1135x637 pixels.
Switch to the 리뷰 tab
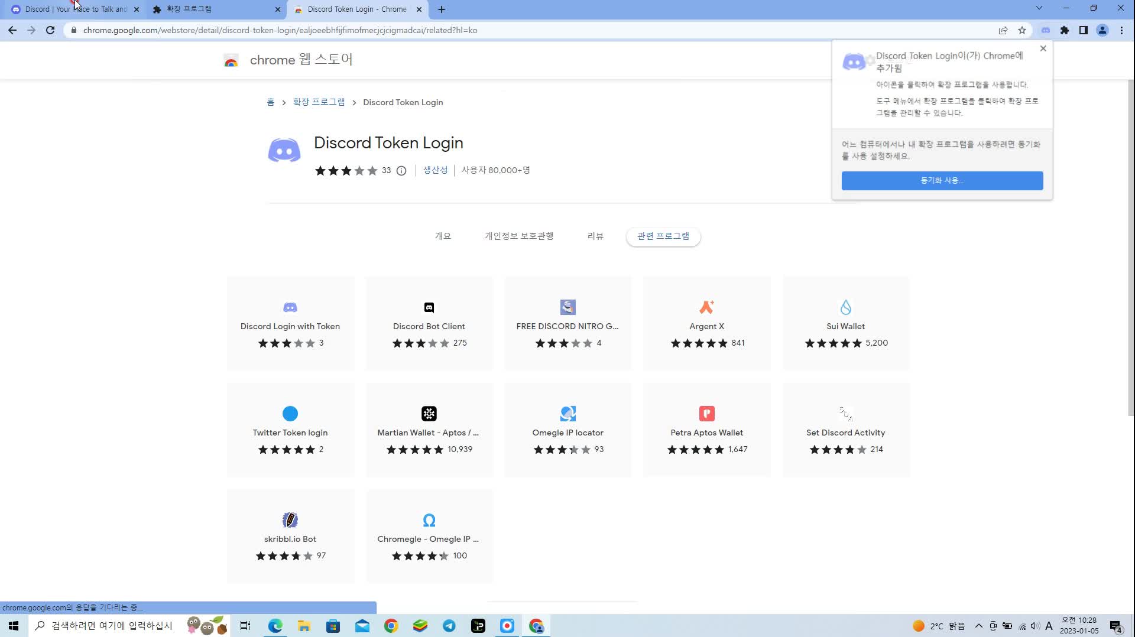pyautogui.click(x=595, y=236)
